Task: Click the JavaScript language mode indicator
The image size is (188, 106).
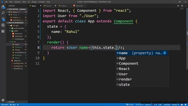Action: click(167, 105)
